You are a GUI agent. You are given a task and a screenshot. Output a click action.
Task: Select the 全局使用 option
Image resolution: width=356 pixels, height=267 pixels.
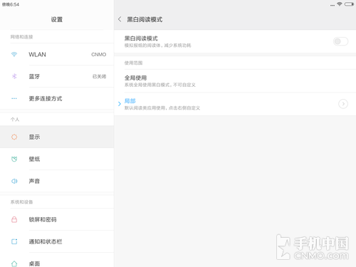[235, 81]
